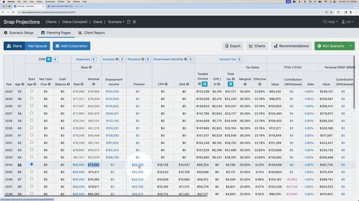
Task: Reload the page in Chrome
Action: tap(13, 12)
